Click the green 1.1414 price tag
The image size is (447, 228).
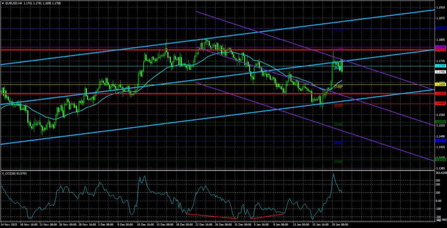441,160
